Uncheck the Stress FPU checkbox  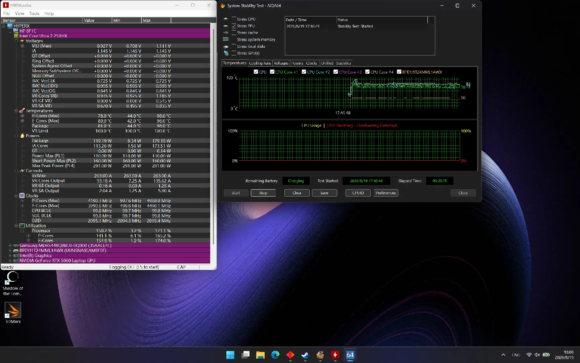234,26
